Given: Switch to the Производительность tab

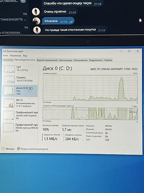Looking at the screenshot, I should click(25, 60).
